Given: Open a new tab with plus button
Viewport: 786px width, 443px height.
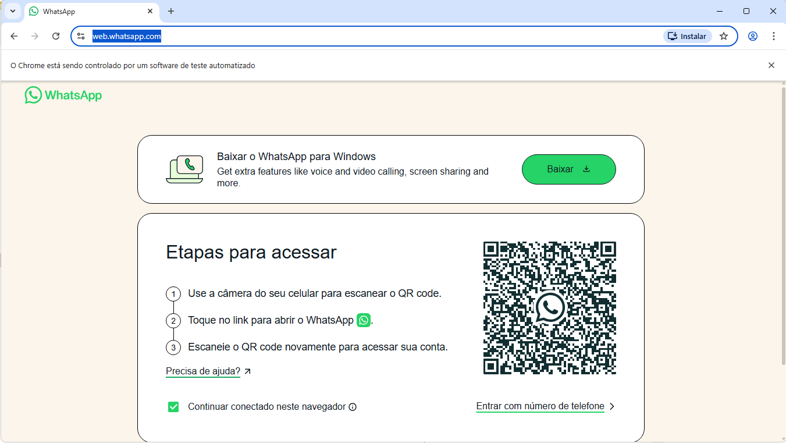Looking at the screenshot, I should point(171,11).
